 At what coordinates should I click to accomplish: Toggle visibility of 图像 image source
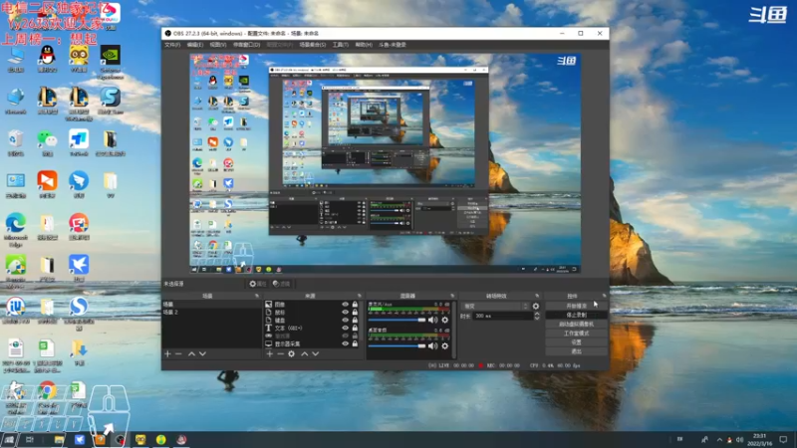pos(345,305)
